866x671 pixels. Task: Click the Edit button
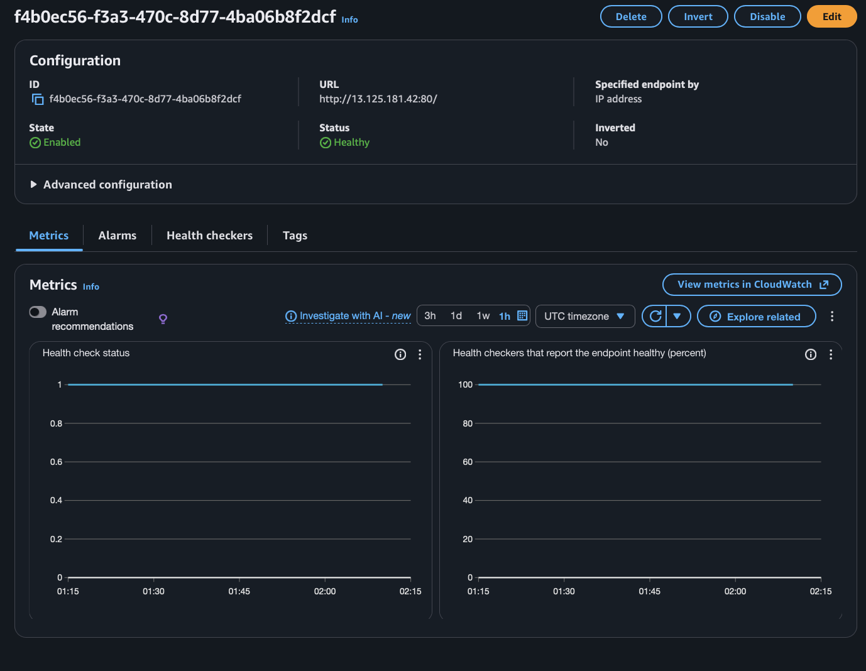[831, 16]
